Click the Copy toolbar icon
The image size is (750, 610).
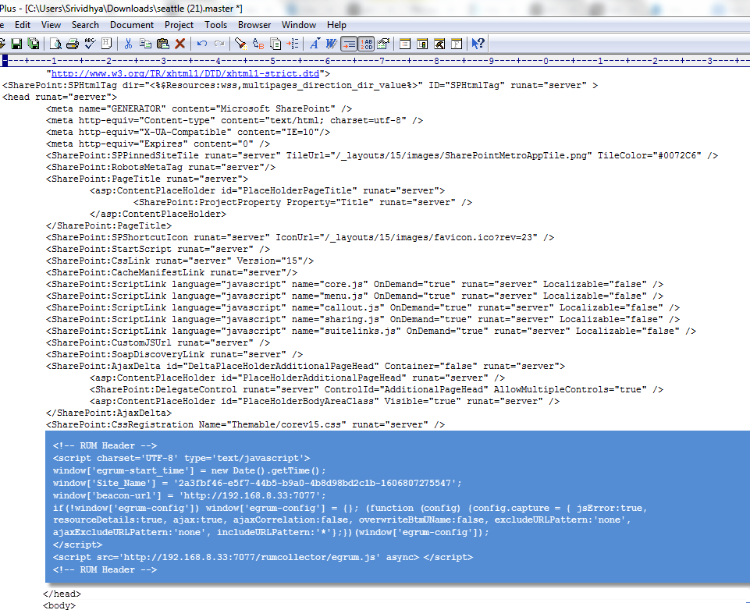[x=145, y=44]
